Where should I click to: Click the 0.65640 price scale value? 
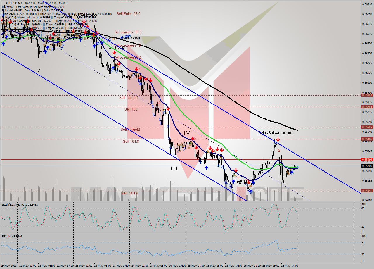[x=367, y=122]
